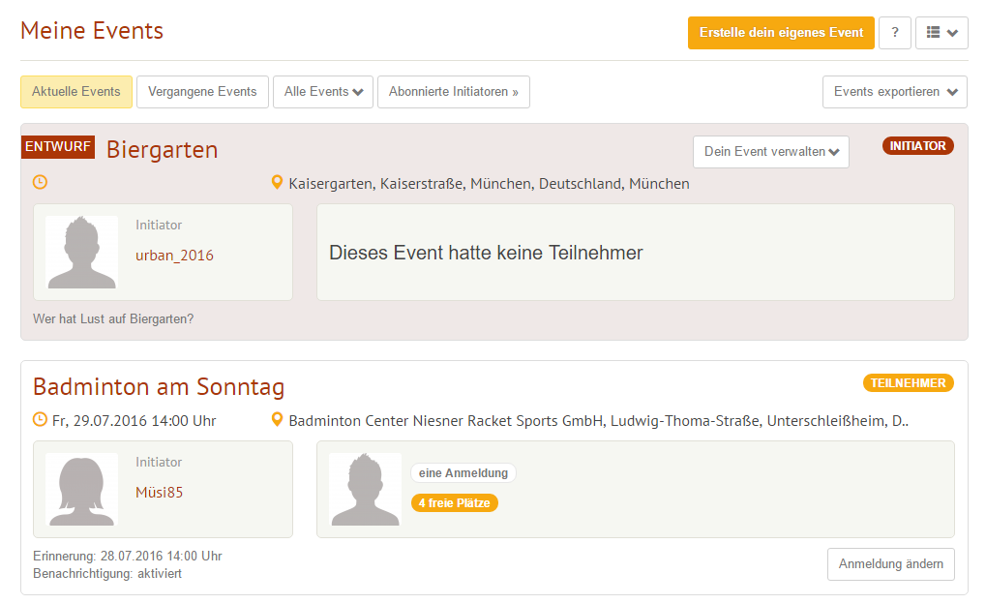The width and height of the screenshot is (986, 604).
Task: Open the list view options icon
Action: pyautogui.click(x=941, y=33)
